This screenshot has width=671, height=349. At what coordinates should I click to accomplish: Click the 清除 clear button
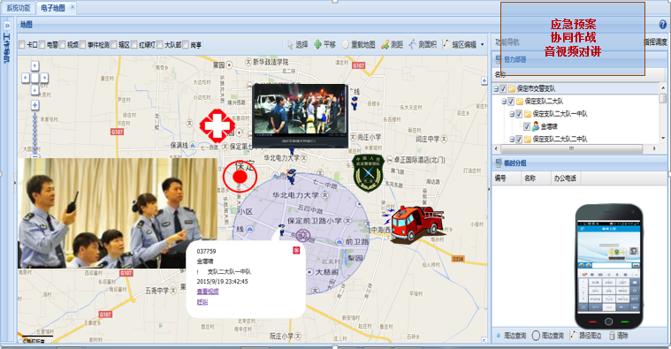618,336
